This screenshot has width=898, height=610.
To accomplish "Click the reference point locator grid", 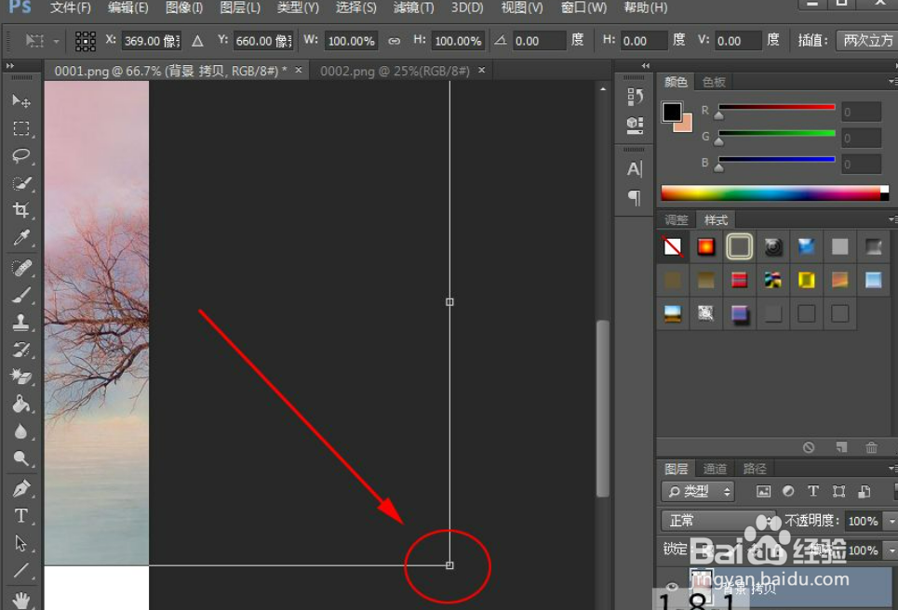I will (x=86, y=41).
